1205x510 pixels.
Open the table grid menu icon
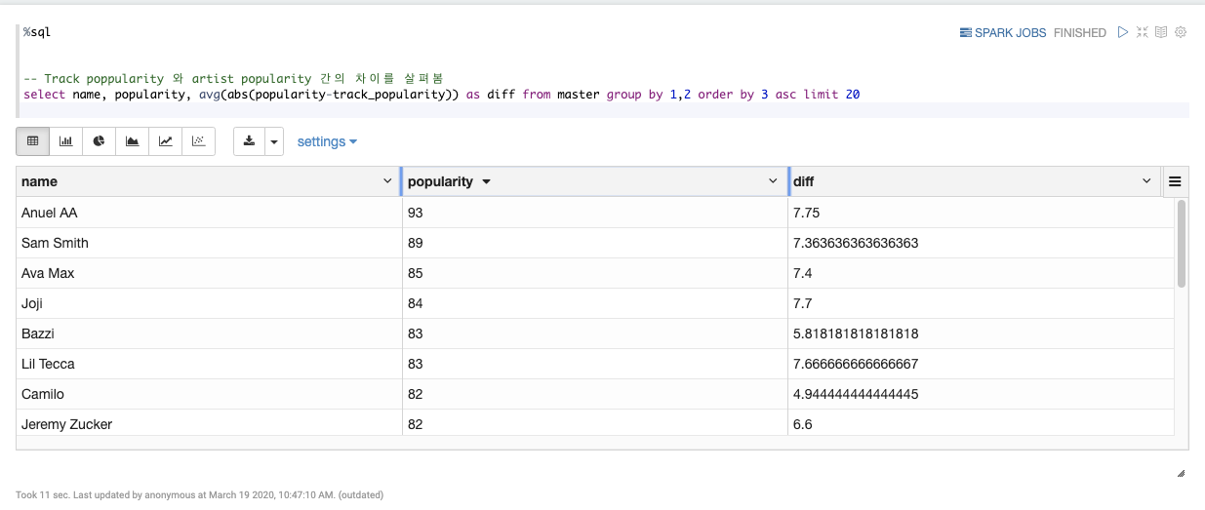tap(1175, 181)
